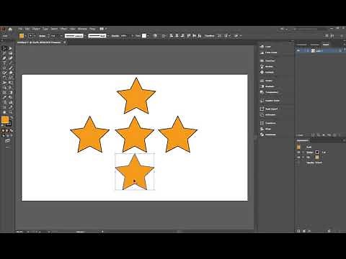Open brush definition dropdown

108,36
